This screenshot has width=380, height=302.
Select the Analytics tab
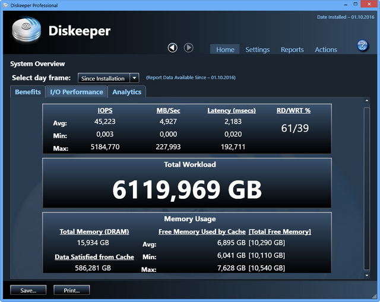click(x=127, y=92)
